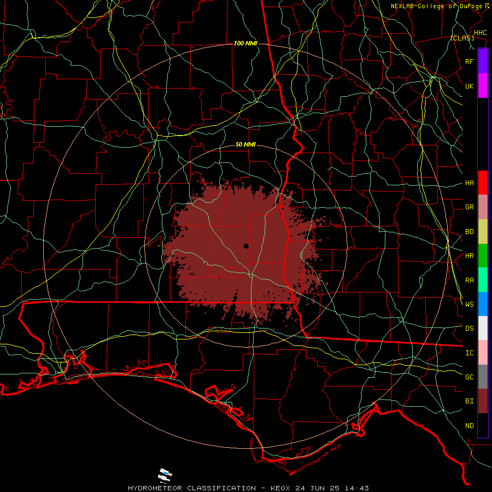The height and width of the screenshot is (492, 492).
Task: Click the 'DS' legend label
Action: pyautogui.click(x=469, y=329)
